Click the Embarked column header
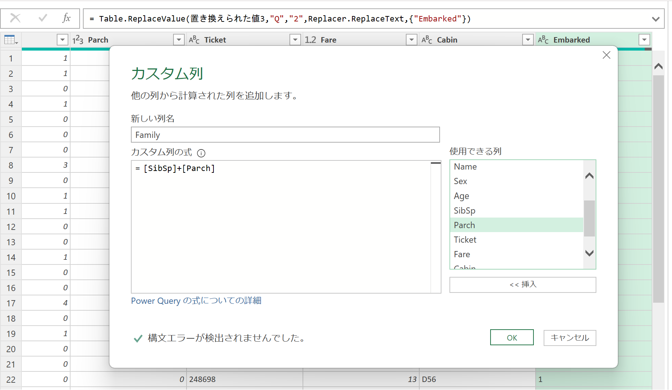Screen dimensions: 672x390 click(x=593, y=40)
